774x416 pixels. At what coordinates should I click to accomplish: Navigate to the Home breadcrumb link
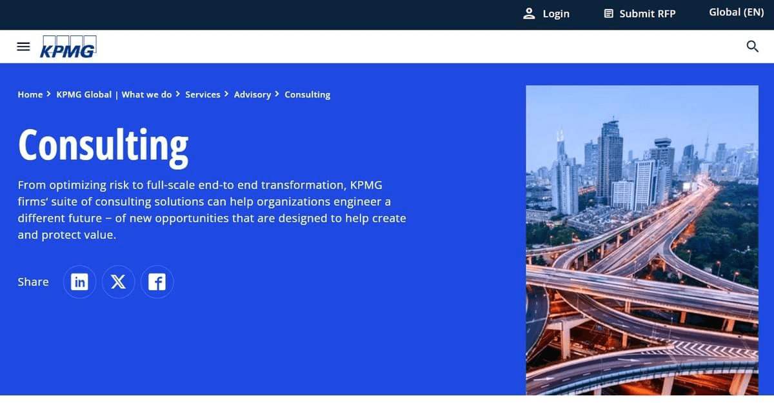click(x=30, y=94)
